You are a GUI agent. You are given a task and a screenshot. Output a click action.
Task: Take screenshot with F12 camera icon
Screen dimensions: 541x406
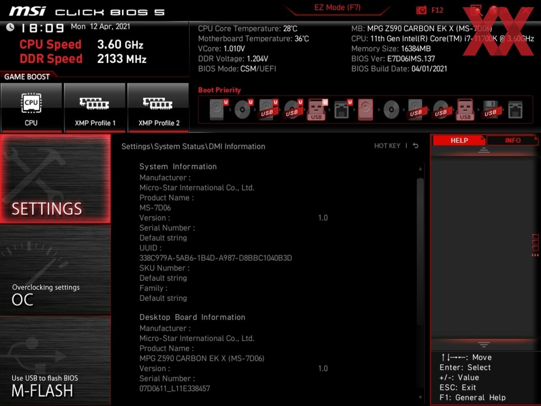pos(421,10)
